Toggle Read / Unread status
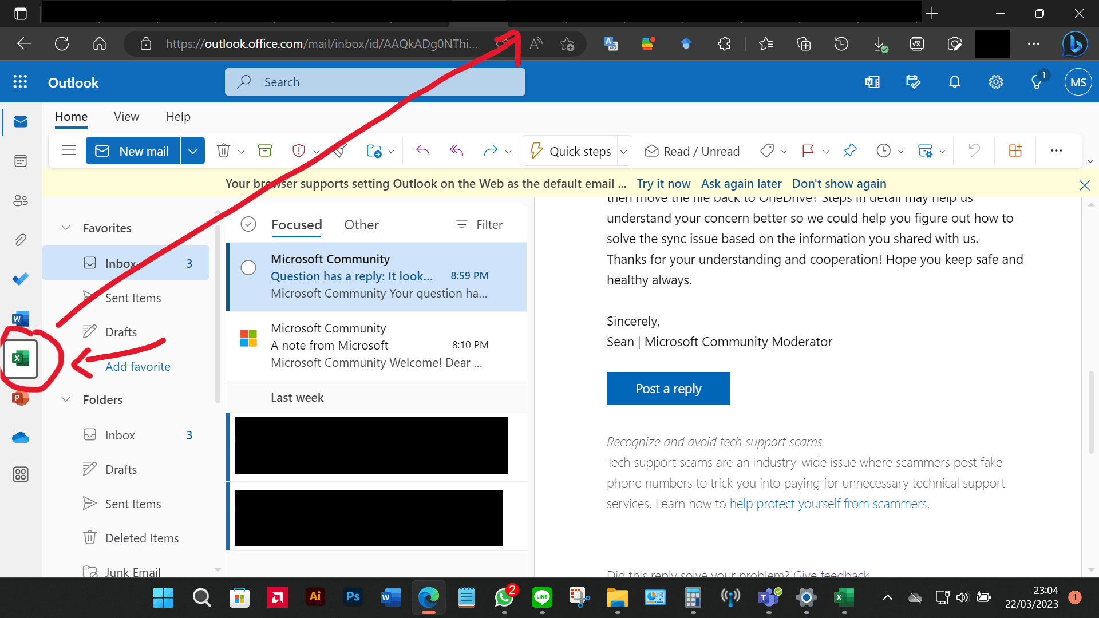 coord(692,151)
